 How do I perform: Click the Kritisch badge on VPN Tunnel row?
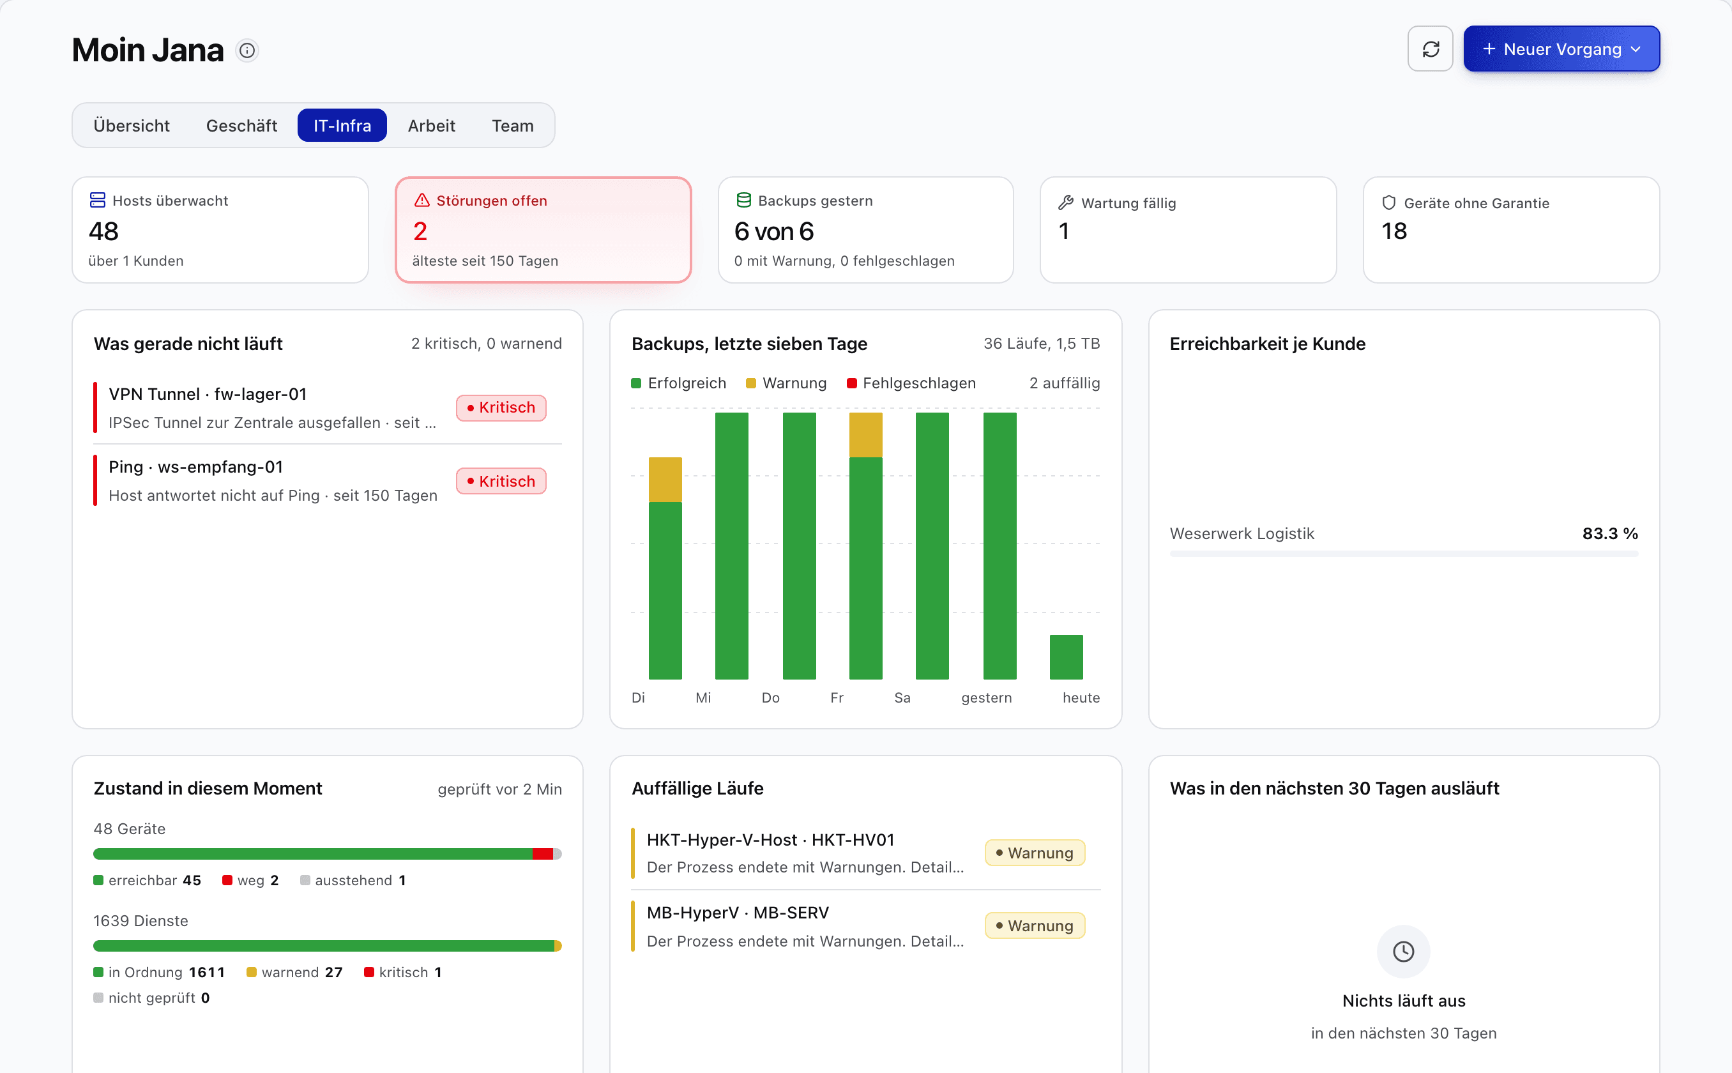pyautogui.click(x=501, y=408)
